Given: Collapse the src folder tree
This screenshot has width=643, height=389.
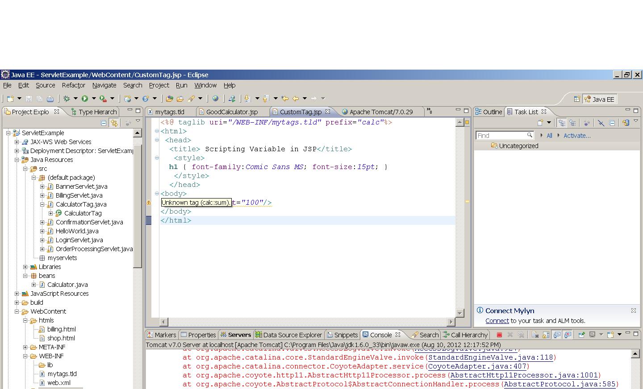Looking at the screenshot, I should 26,169.
